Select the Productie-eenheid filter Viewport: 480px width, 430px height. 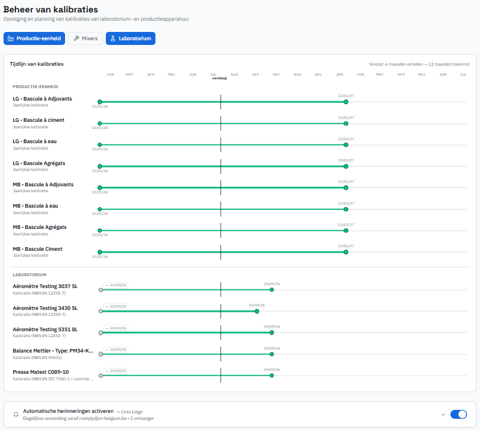(34, 38)
